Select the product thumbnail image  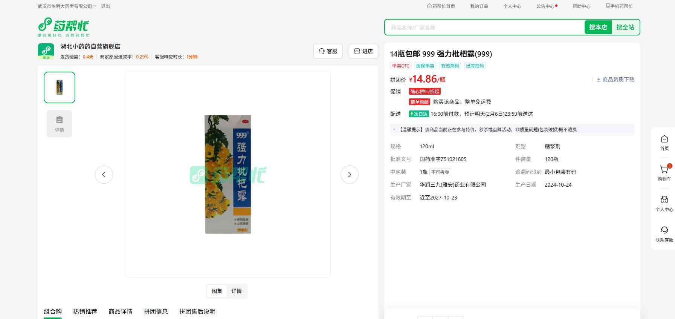click(60, 87)
